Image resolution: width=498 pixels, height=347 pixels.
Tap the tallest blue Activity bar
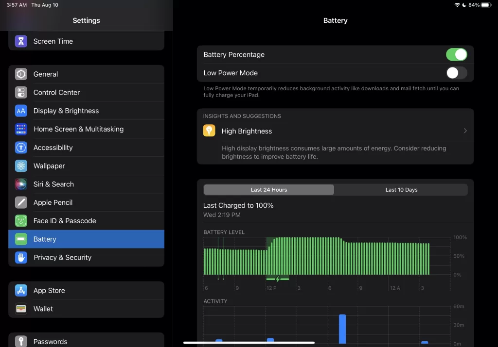pyautogui.click(x=342, y=329)
